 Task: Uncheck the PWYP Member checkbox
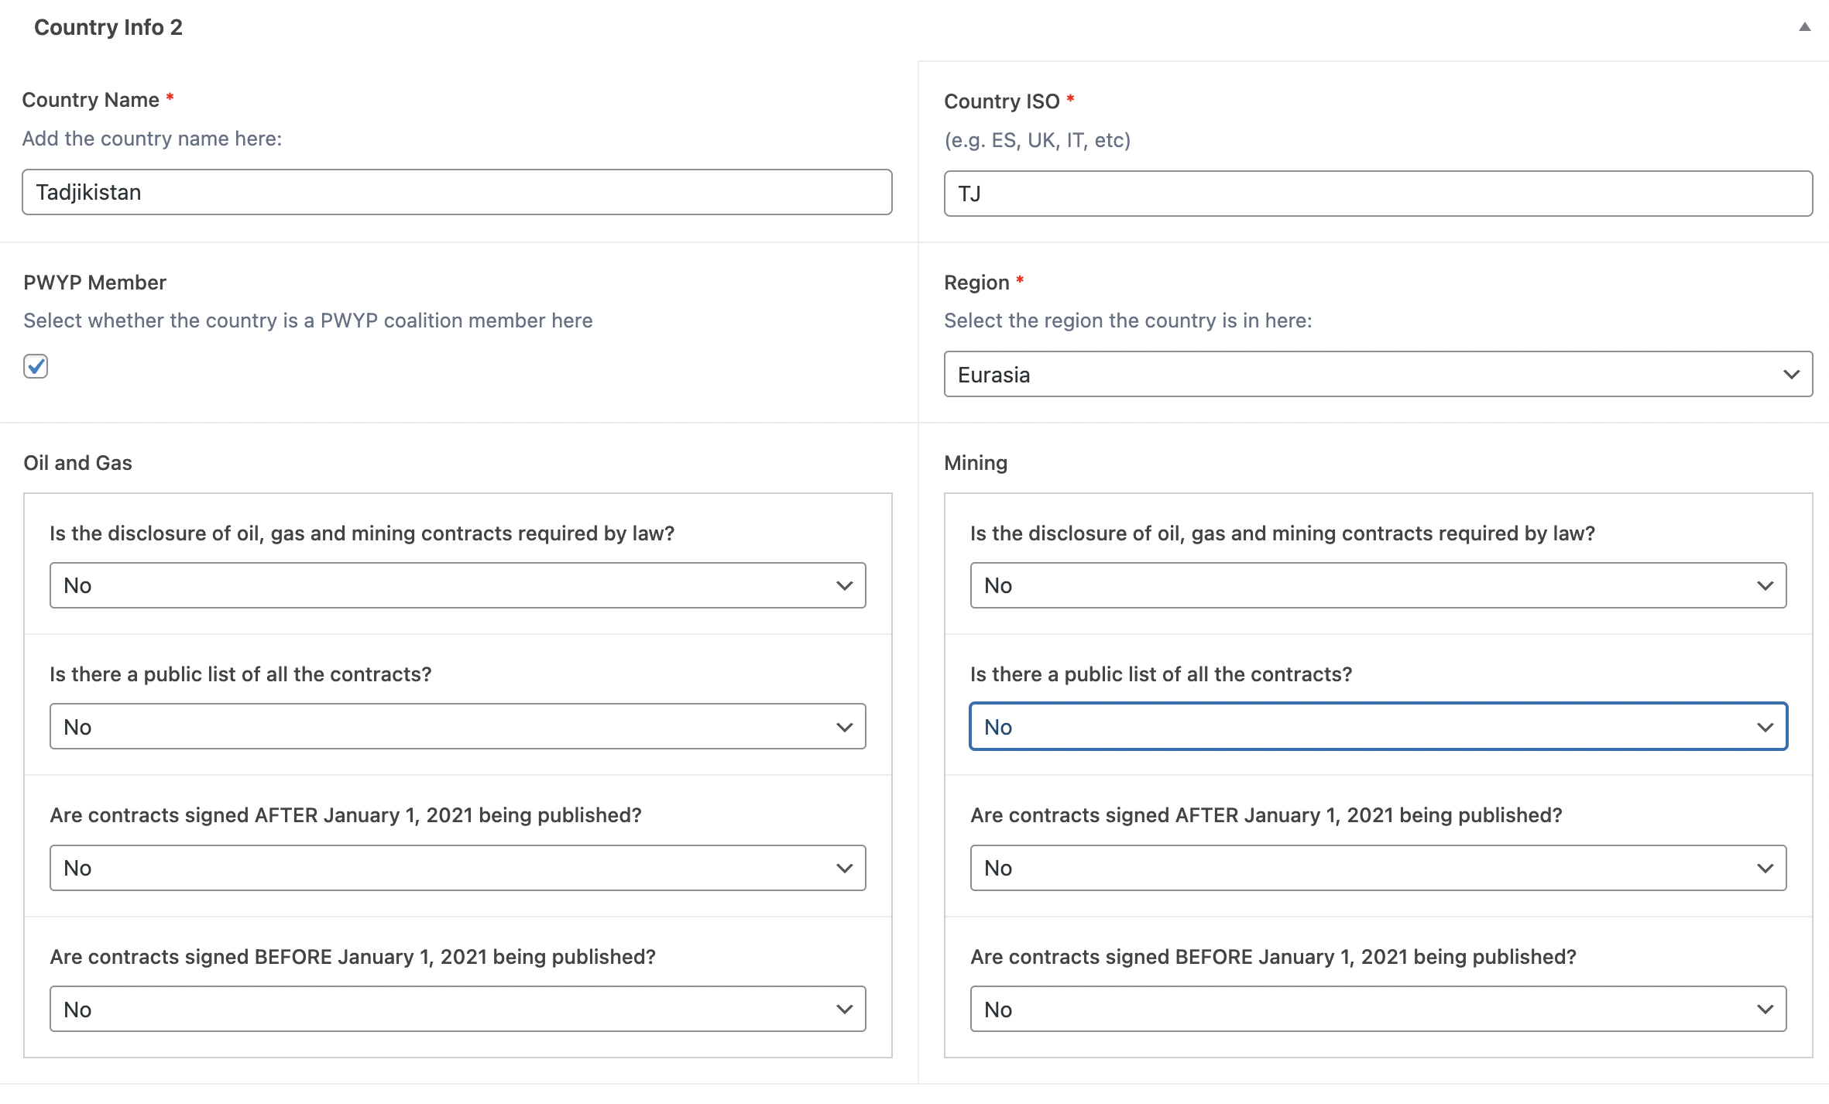[36, 366]
